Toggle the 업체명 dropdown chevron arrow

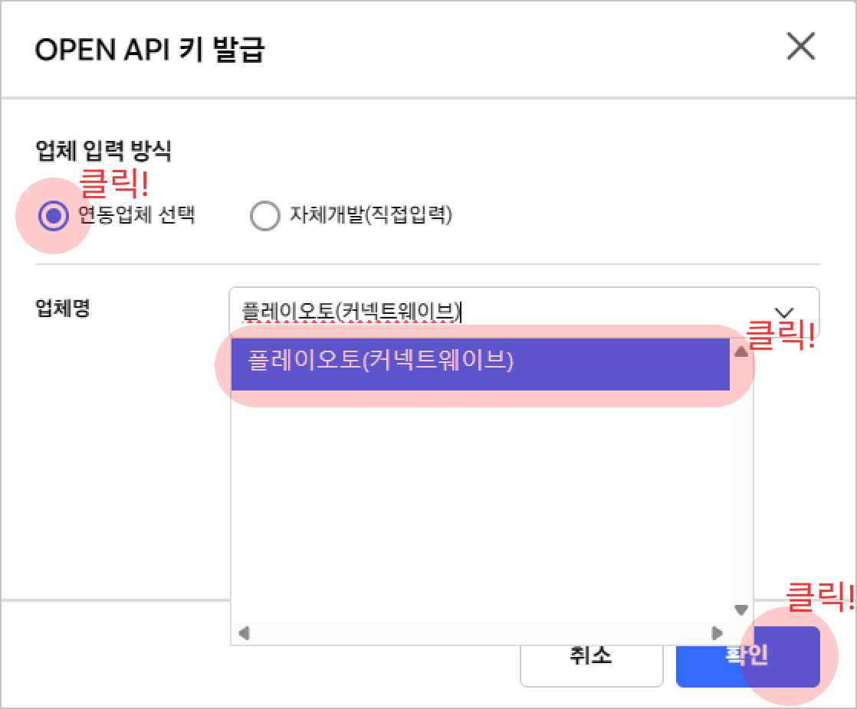tap(784, 312)
